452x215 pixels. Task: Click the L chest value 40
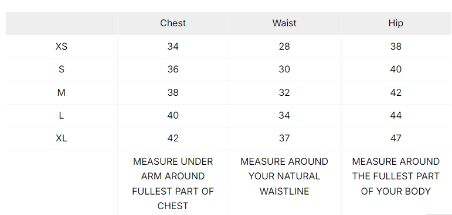pos(173,115)
